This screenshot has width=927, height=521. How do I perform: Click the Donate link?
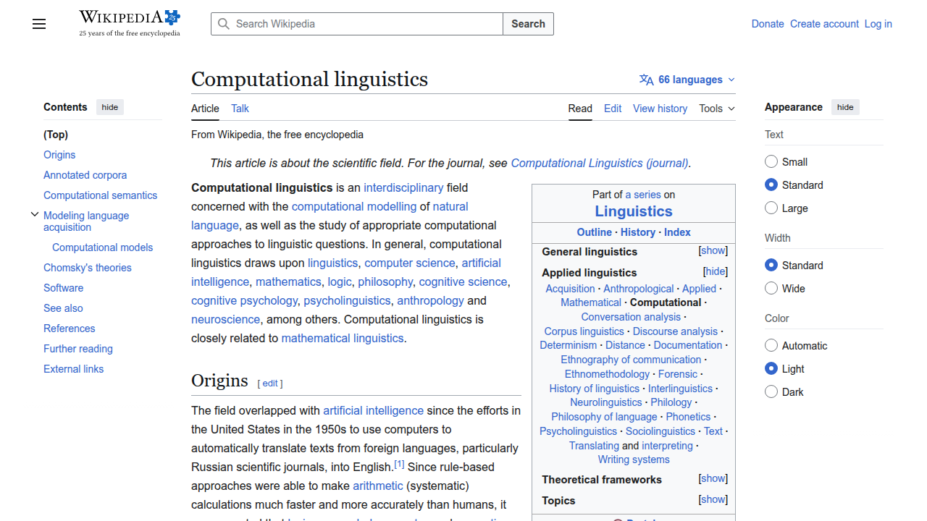pos(768,24)
